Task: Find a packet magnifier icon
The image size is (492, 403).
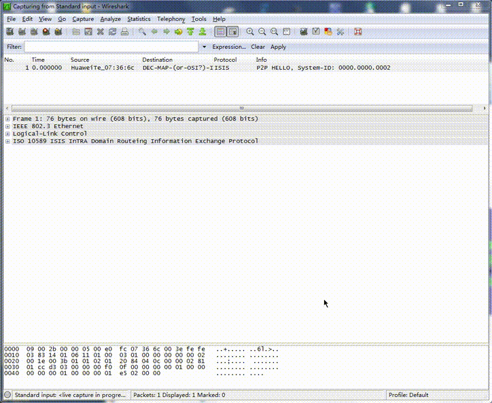Action: [142, 32]
